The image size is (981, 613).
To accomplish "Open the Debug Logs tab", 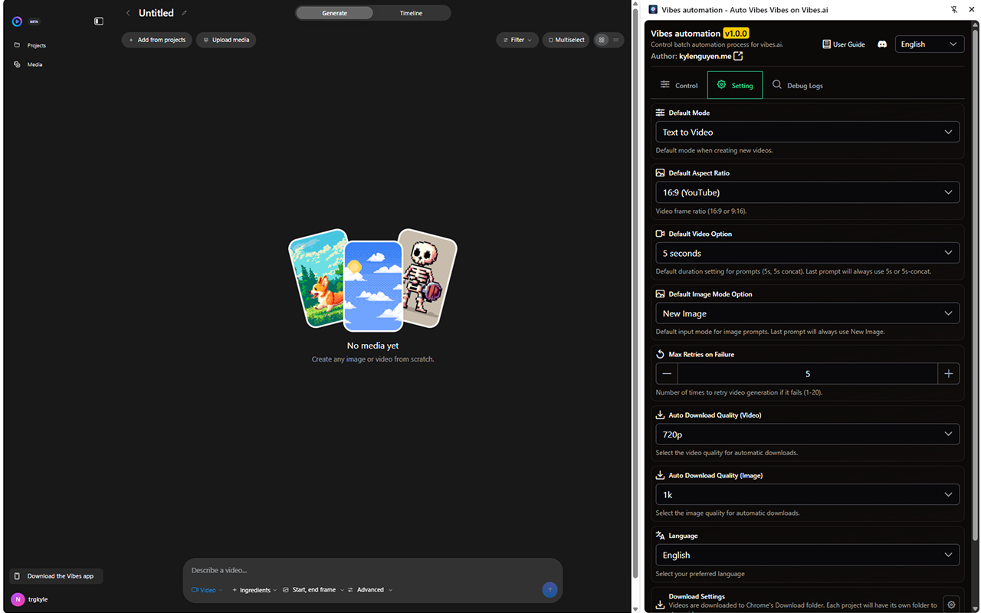I will pos(798,85).
